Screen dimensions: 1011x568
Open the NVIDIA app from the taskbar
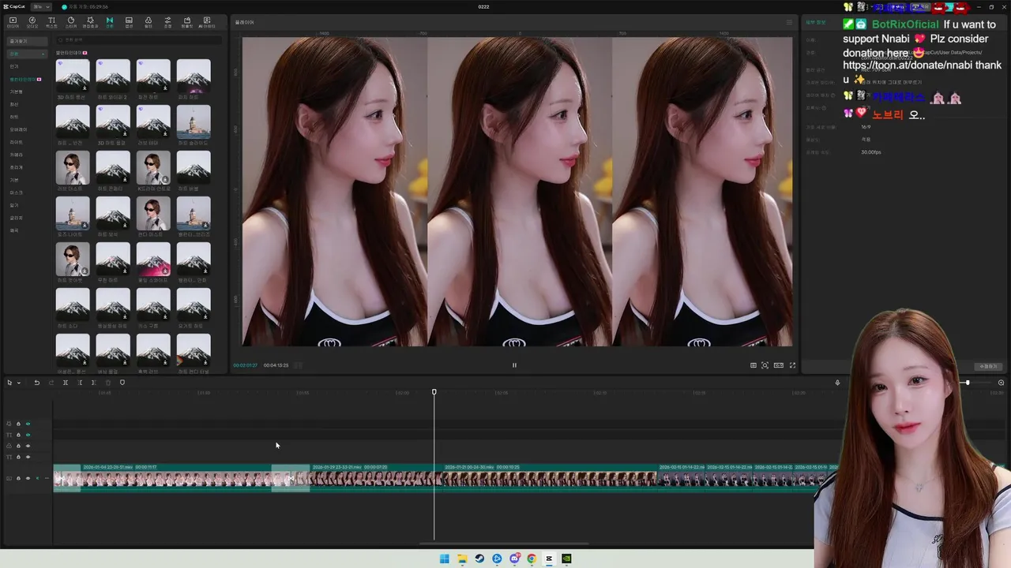tap(566, 559)
